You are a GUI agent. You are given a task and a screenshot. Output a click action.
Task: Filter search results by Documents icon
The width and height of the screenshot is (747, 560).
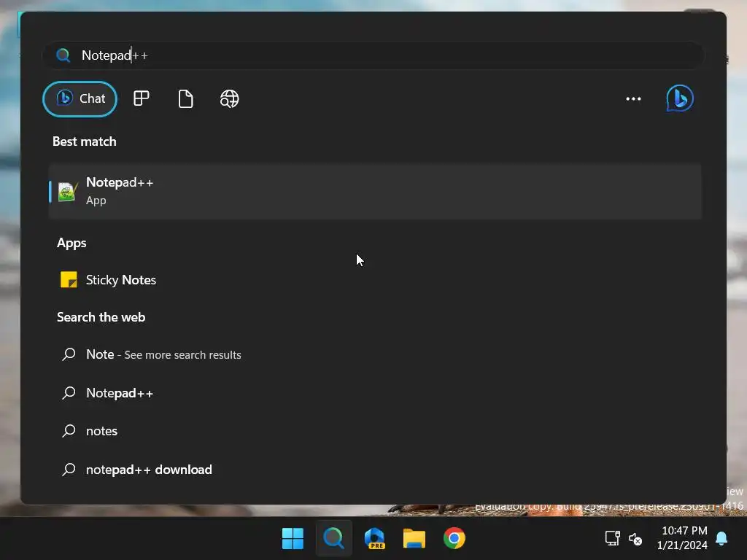tap(185, 99)
